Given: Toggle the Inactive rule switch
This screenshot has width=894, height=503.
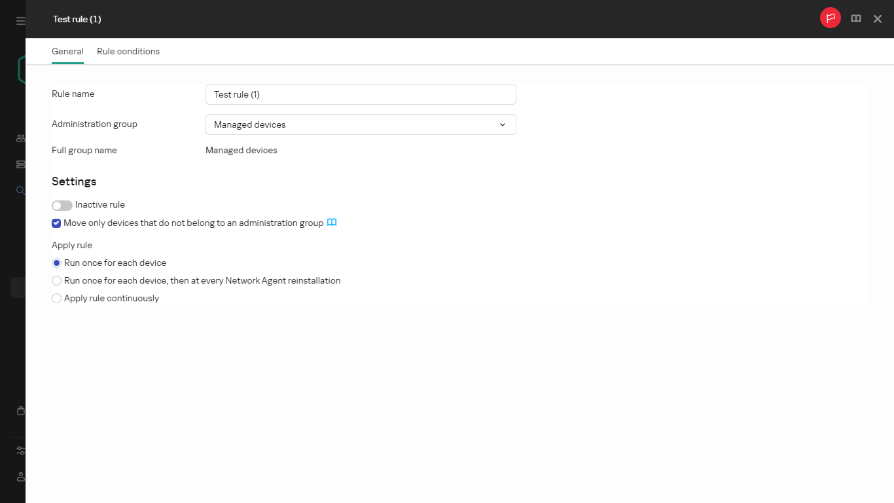Looking at the screenshot, I should point(62,205).
